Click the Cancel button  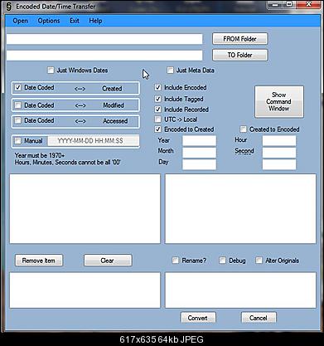point(259,318)
